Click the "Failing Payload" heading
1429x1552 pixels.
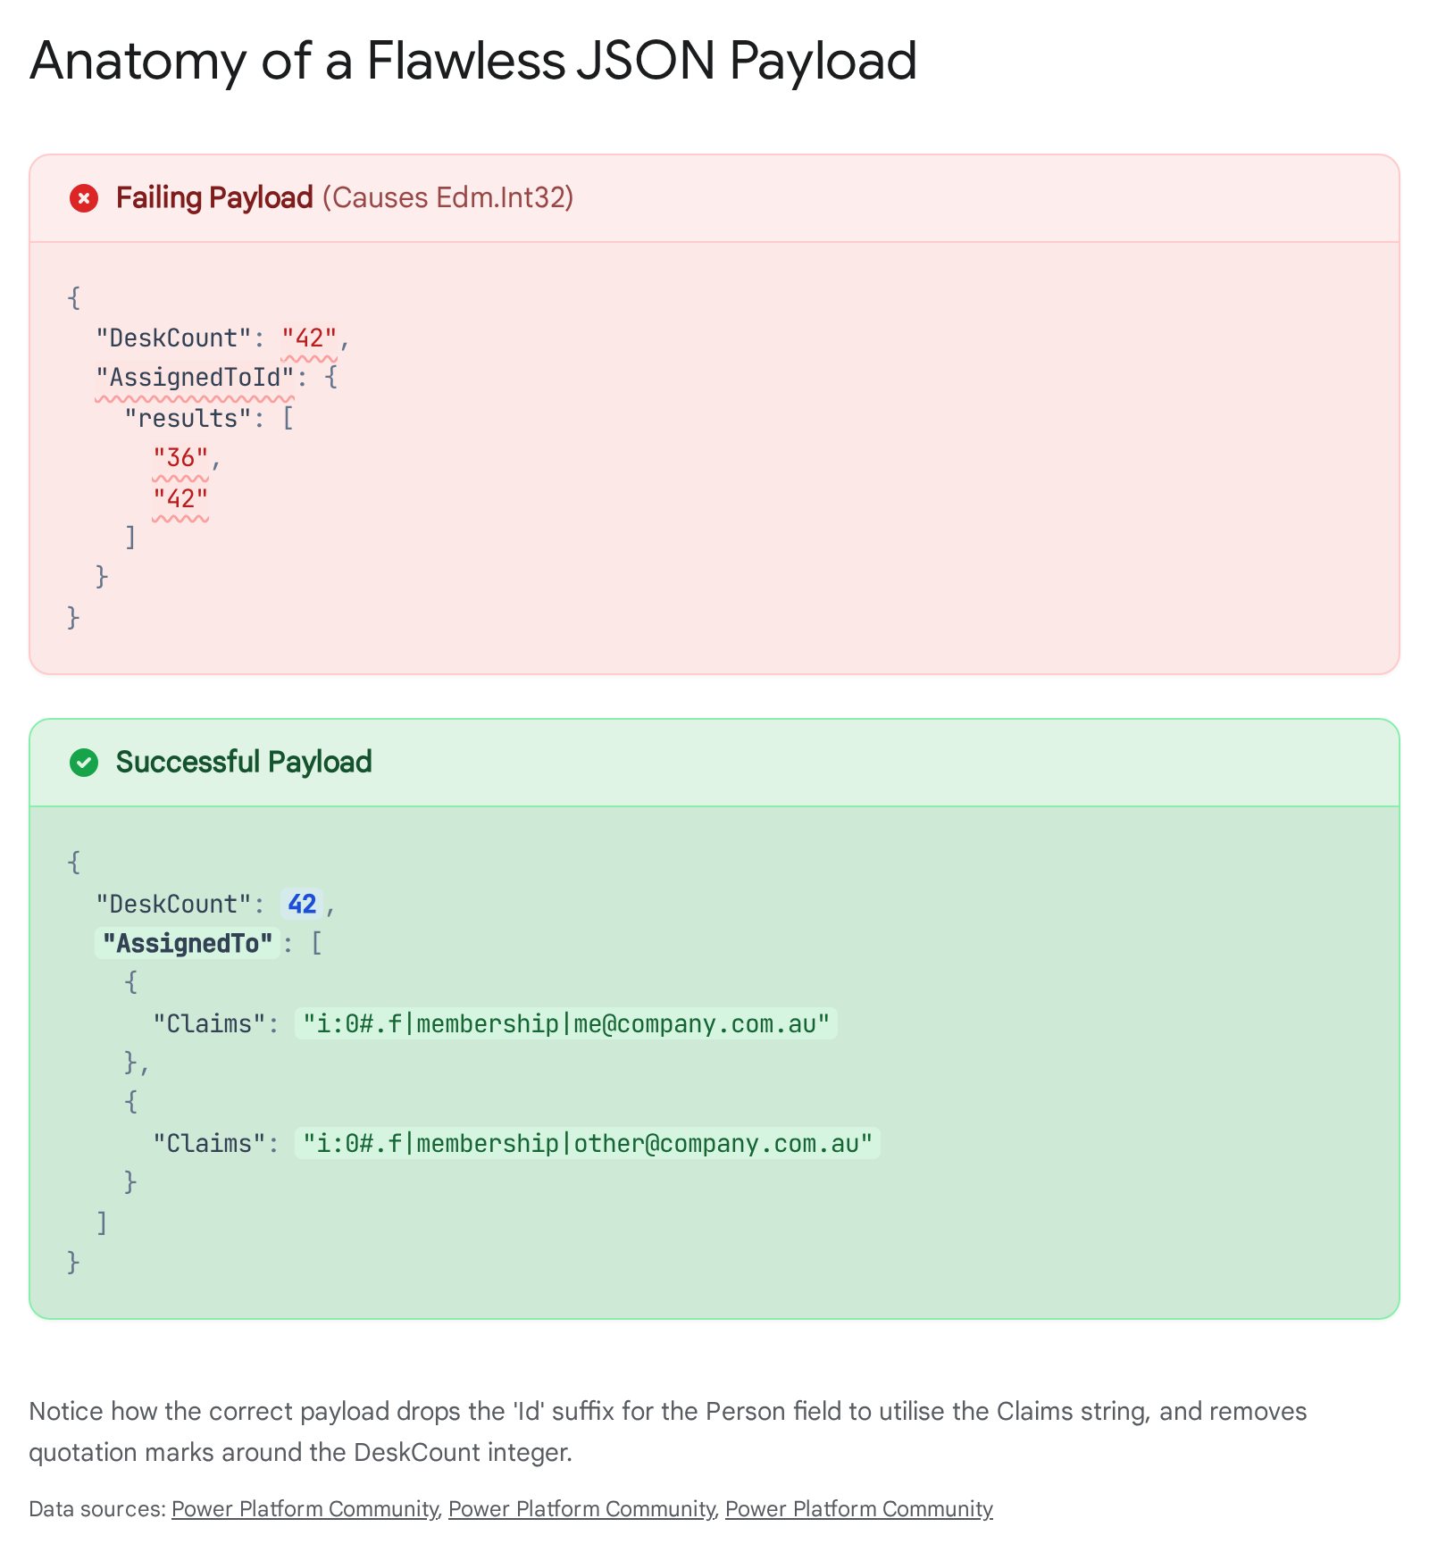click(214, 197)
